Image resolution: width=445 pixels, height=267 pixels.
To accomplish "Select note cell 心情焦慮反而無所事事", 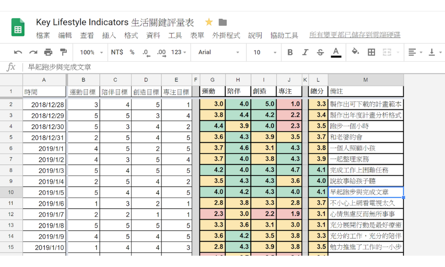I will coord(366,214).
